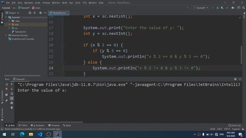This screenshot has width=246, height=138.
Task: Click the Up stack trace arrow
Action: click(x=12, y=84)
